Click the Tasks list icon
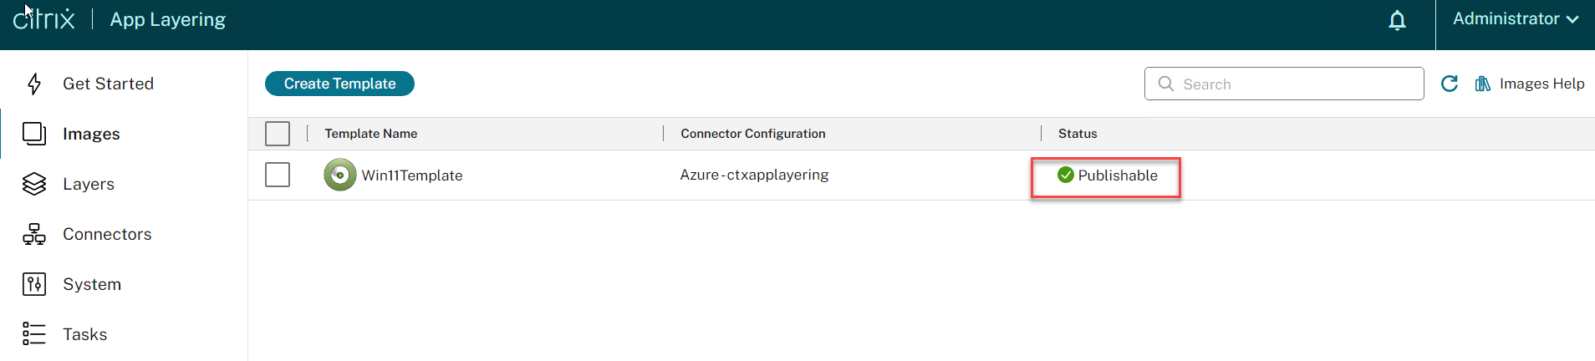Screen dimensions: 1595x361 (x=34, y=334)
